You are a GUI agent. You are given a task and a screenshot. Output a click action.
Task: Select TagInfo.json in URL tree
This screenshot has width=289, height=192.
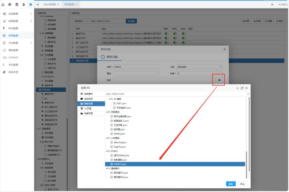click(120, 147)
